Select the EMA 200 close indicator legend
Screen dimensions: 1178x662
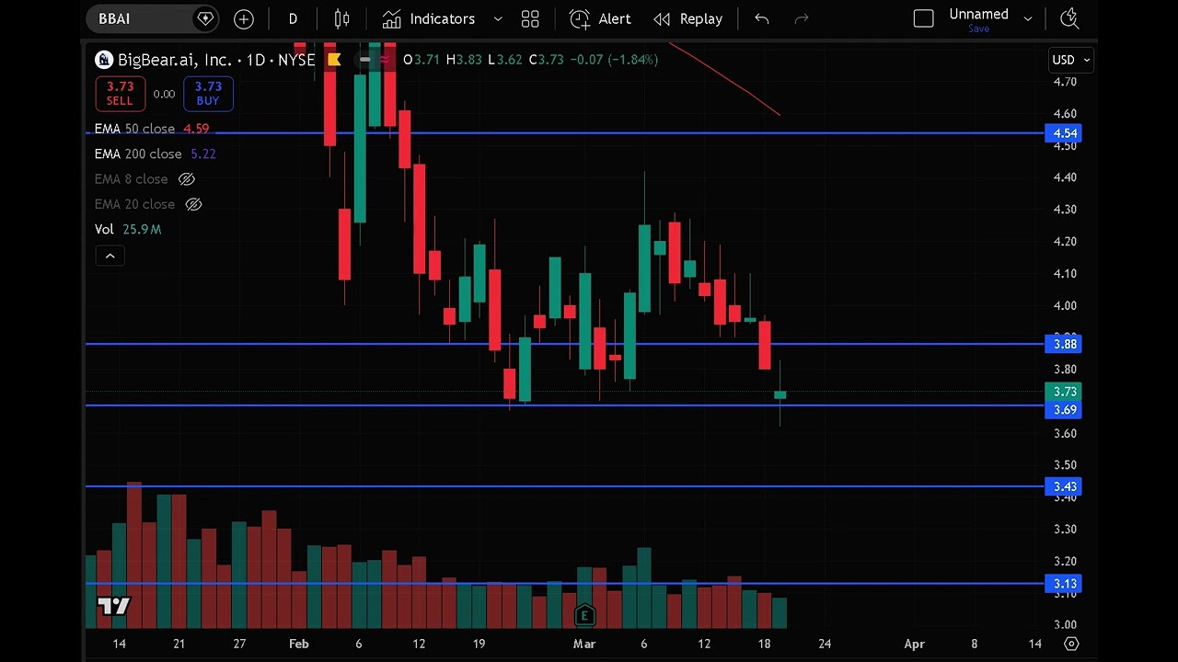click(155, 154)
